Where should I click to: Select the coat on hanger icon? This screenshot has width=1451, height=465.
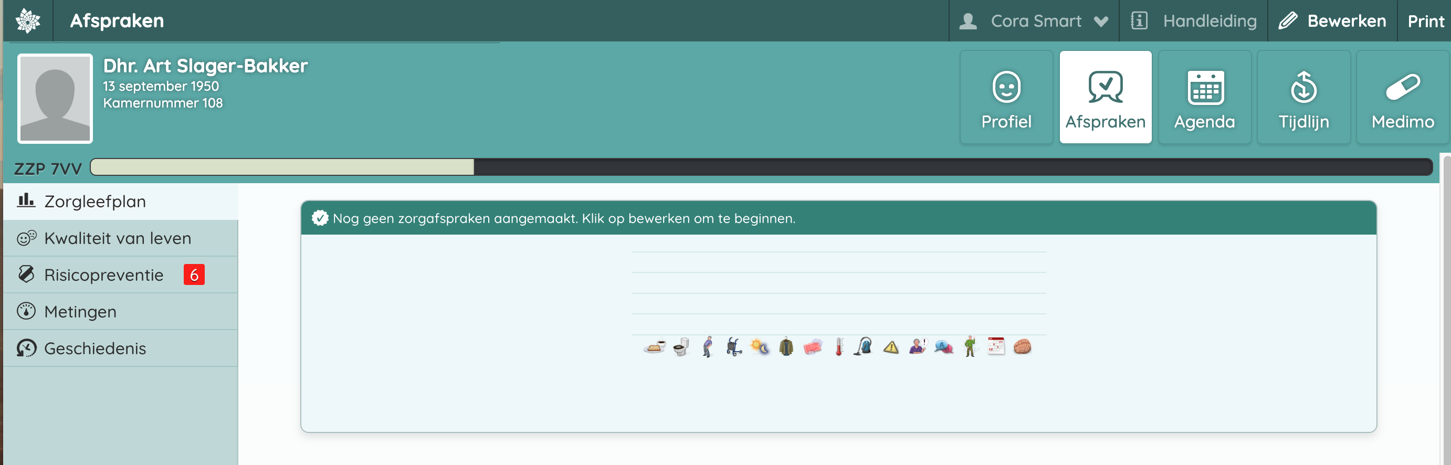pos(786,347)
